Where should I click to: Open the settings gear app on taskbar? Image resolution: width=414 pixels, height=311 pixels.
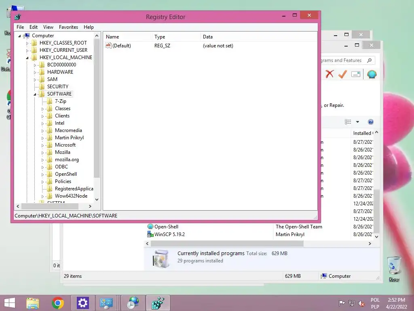82,303
